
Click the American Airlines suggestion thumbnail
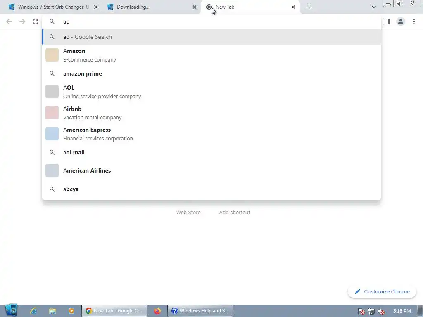click(52, 170)
